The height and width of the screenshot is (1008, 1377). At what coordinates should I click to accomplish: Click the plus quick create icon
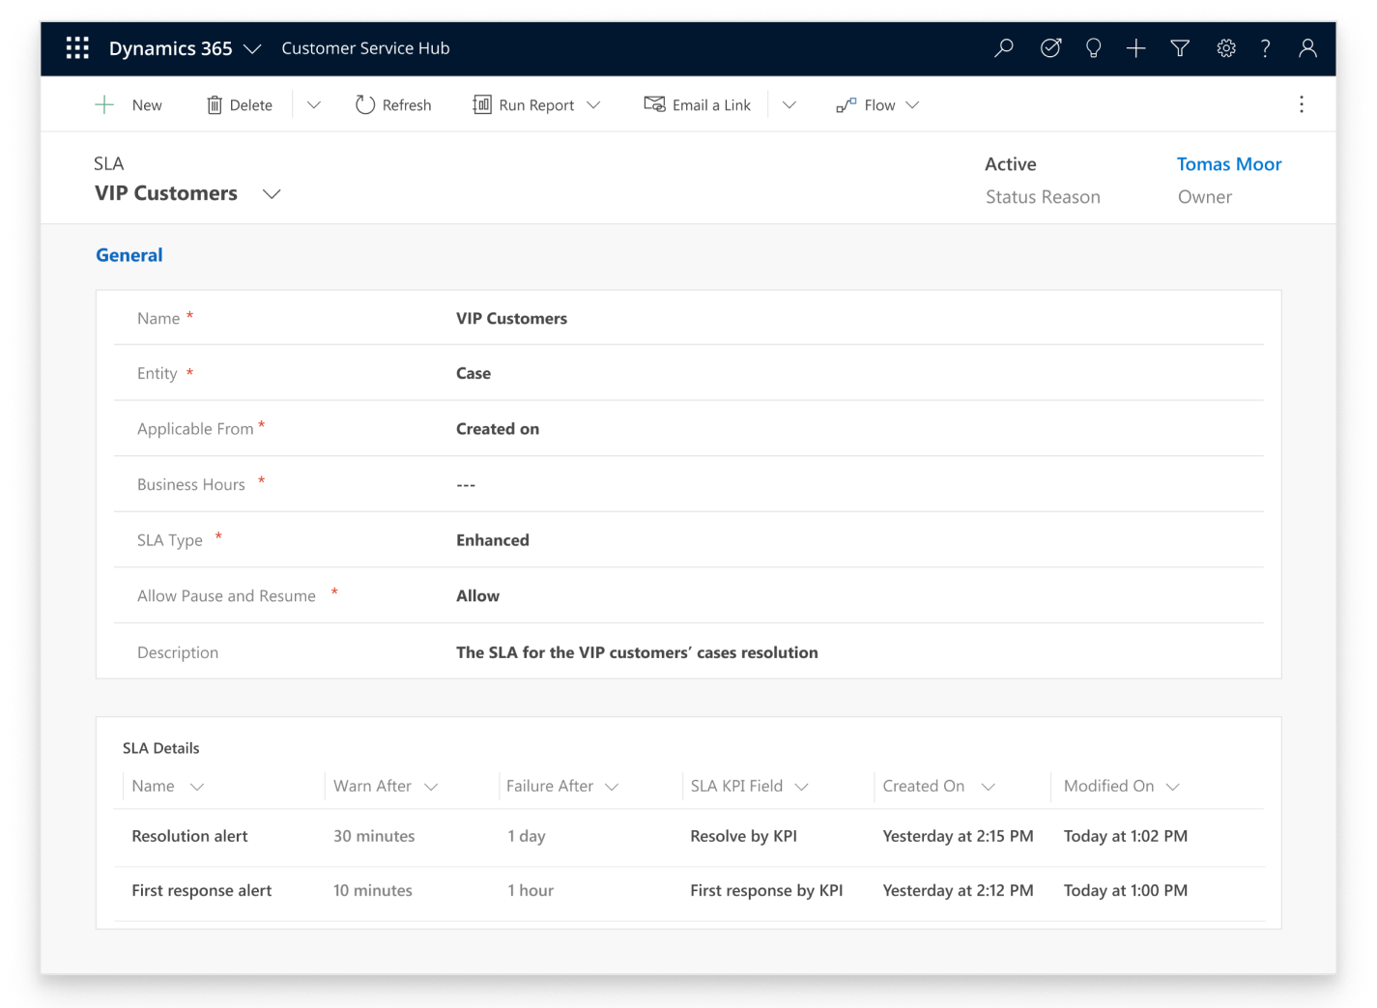[x=1135, y=48]
